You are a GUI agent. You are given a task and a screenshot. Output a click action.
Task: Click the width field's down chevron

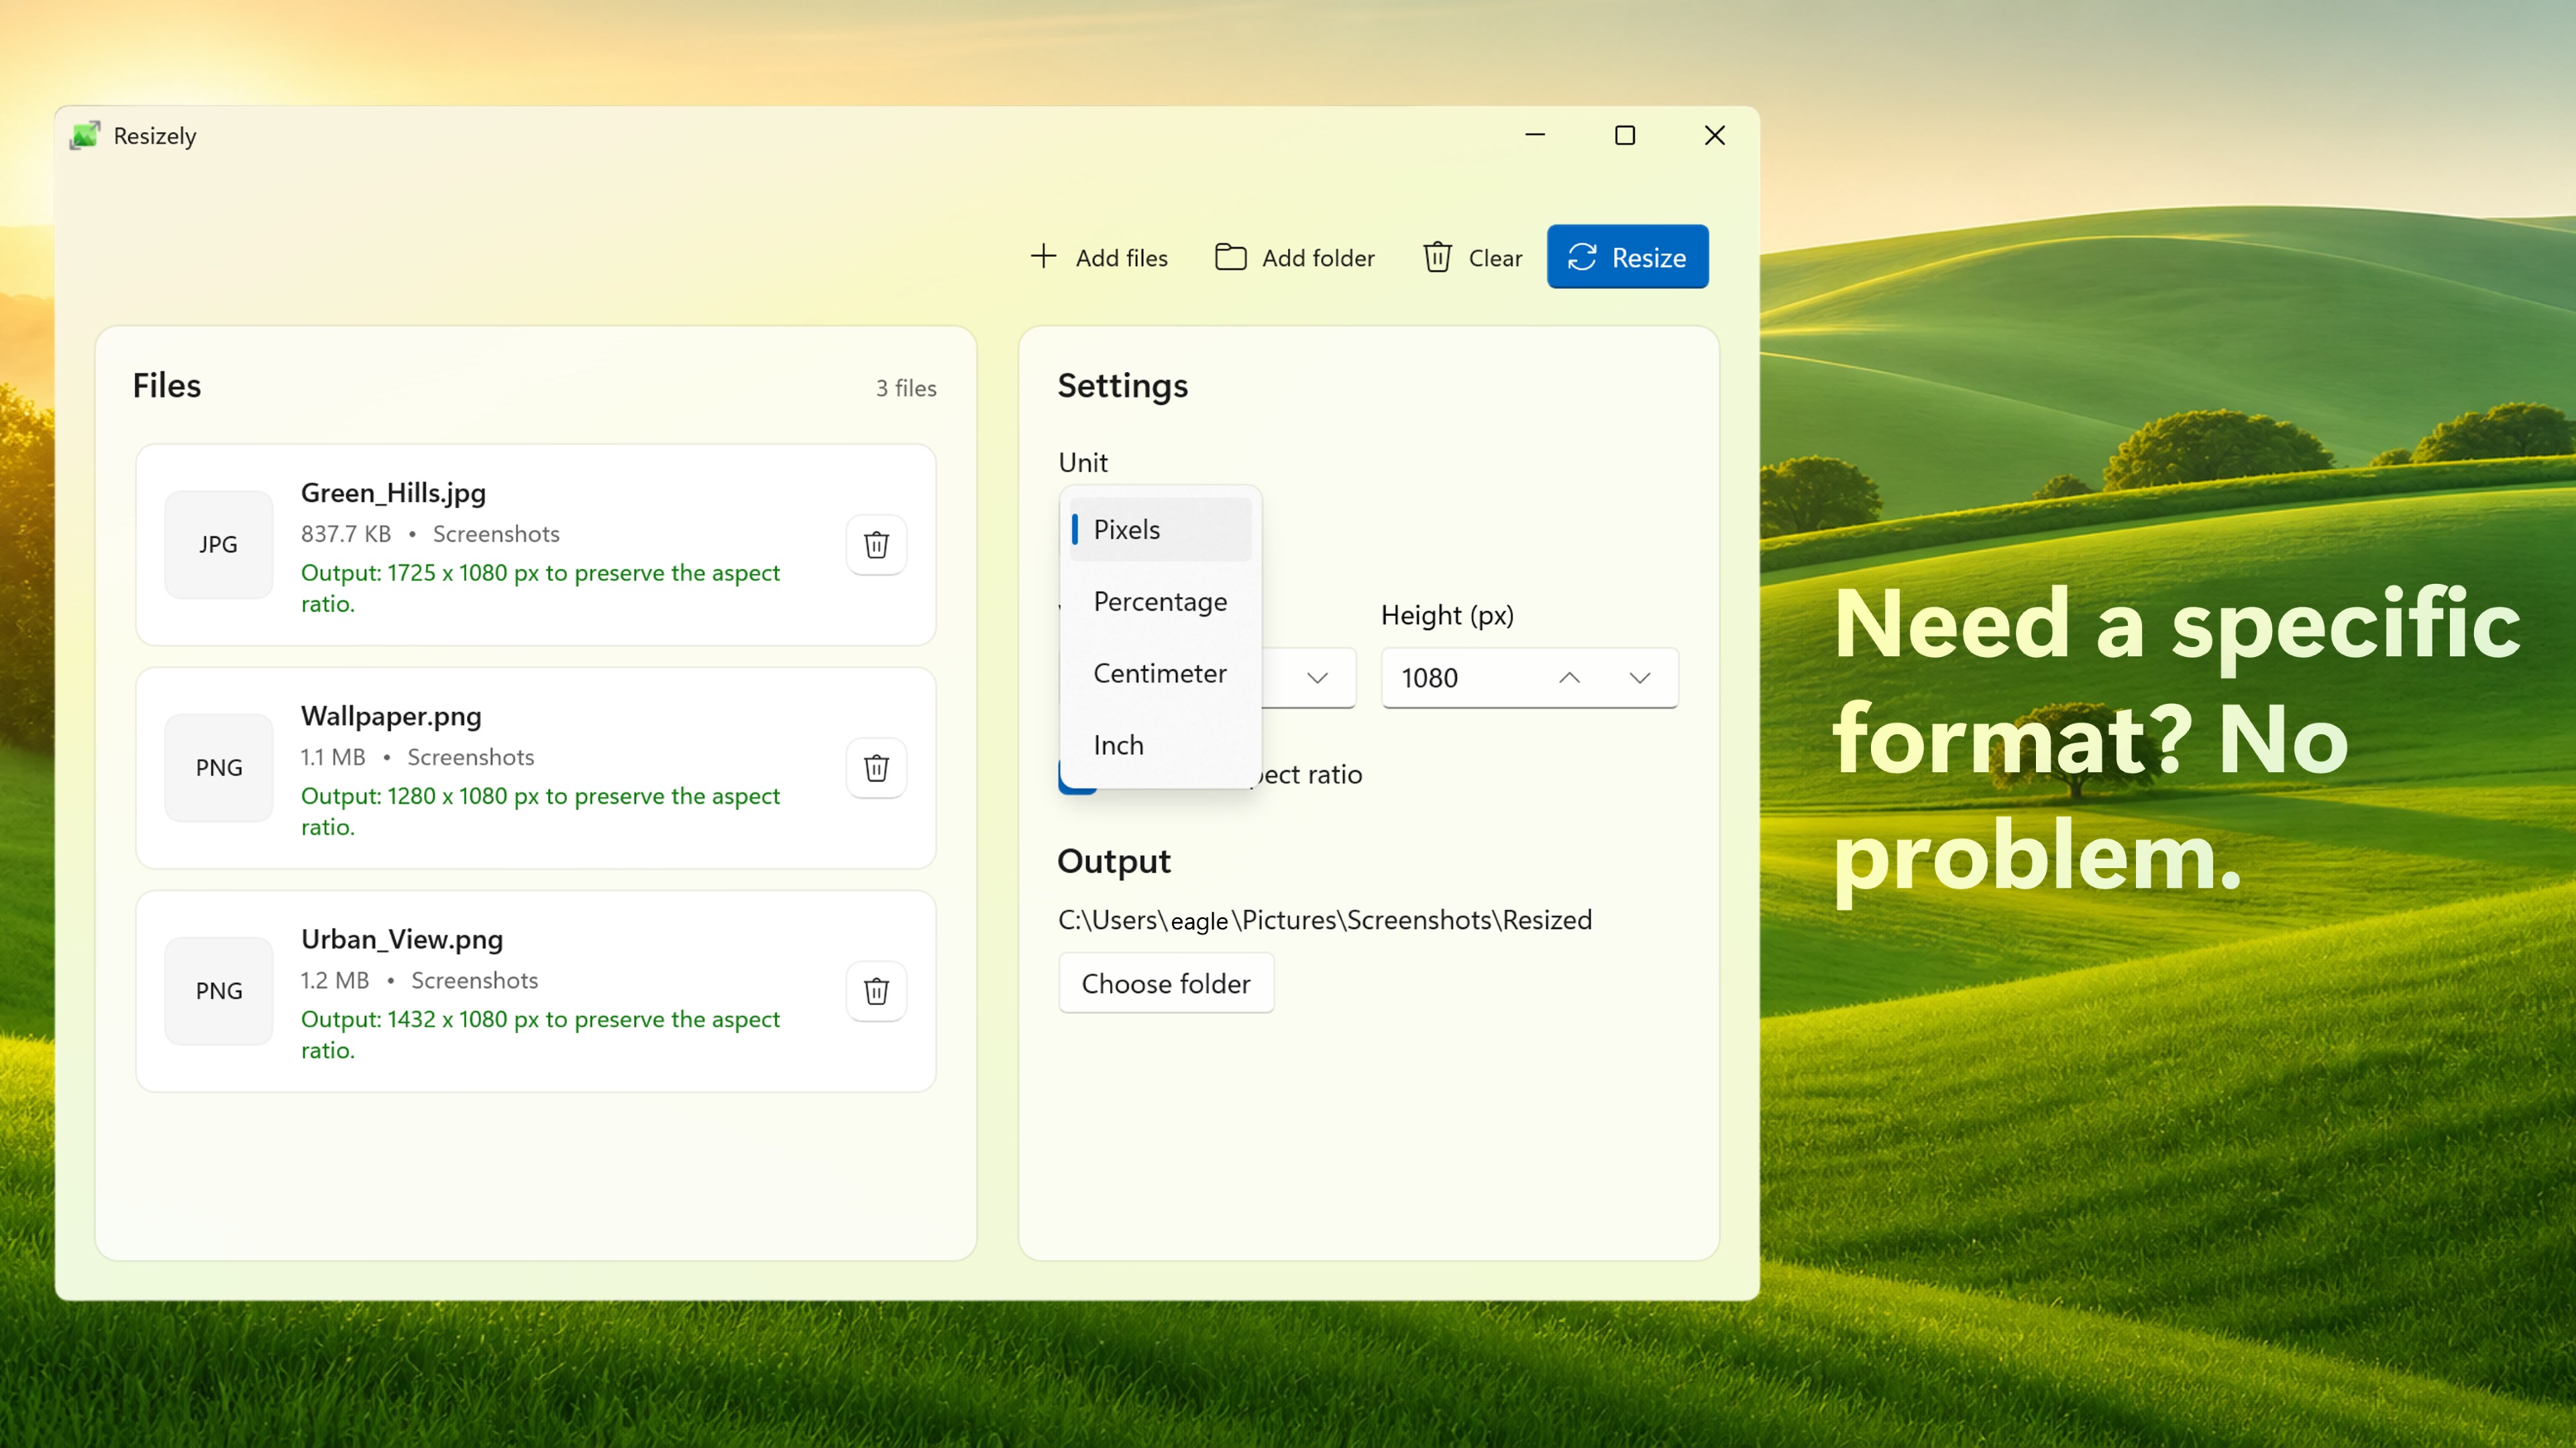pyautogui.click(x=1317, y=678)
